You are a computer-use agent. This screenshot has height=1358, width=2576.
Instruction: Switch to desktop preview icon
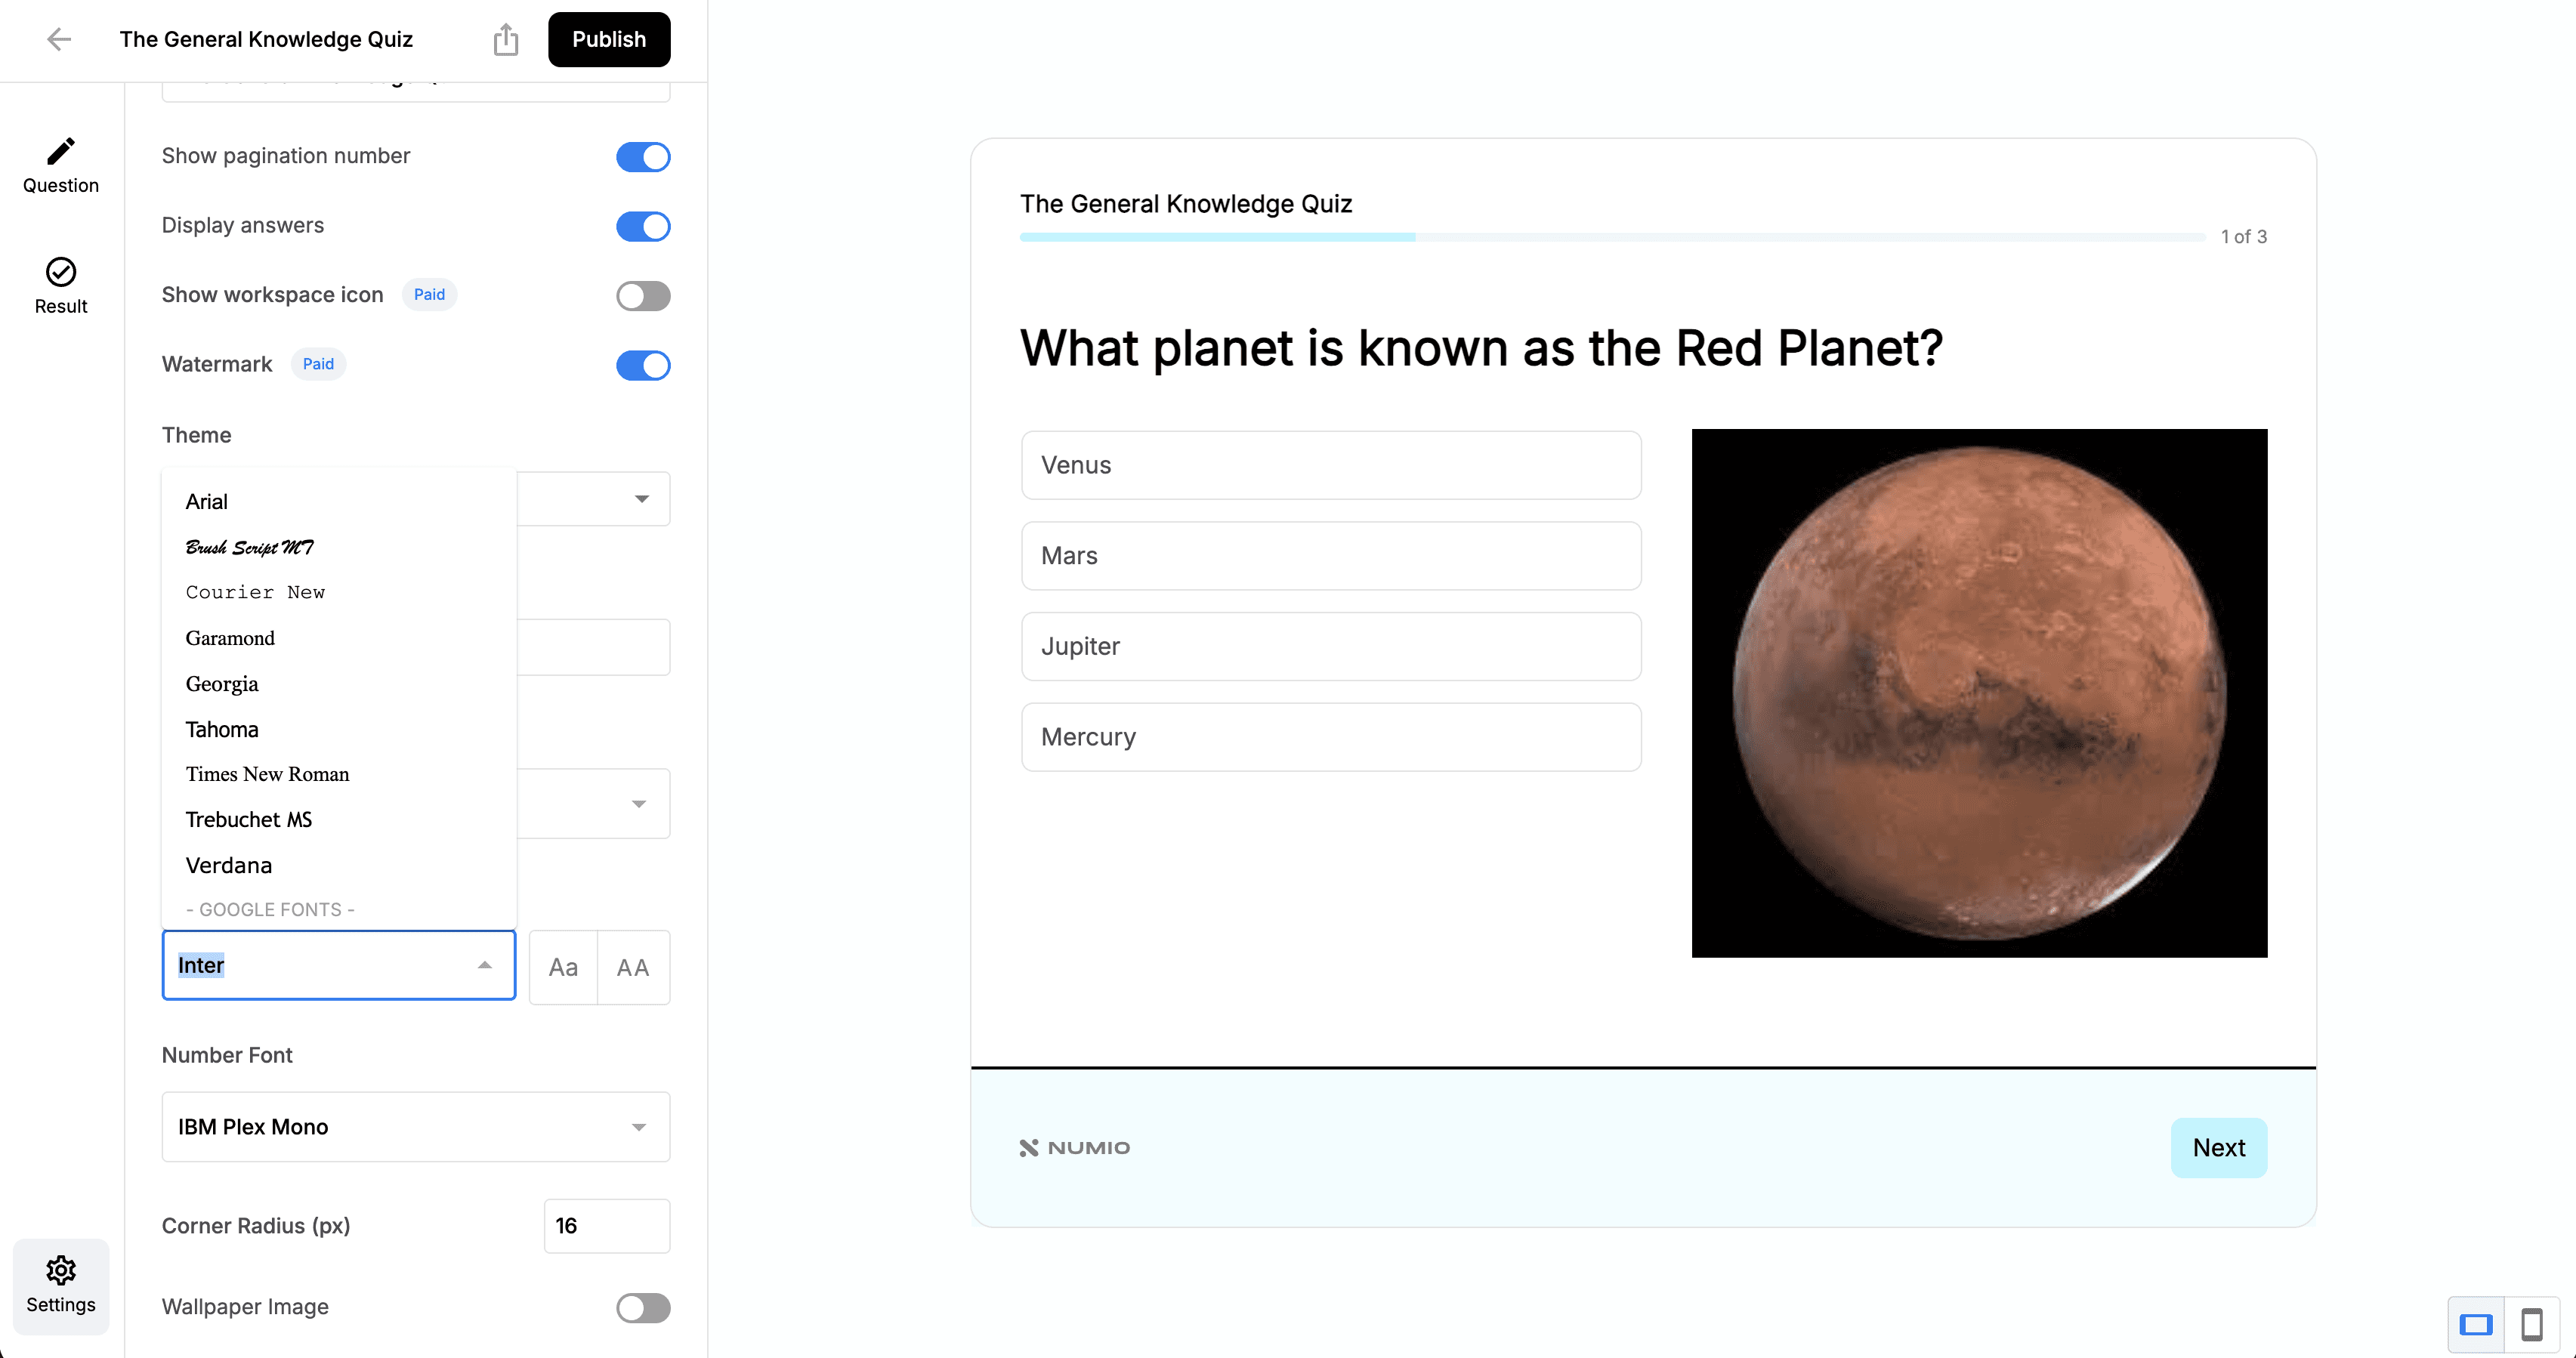click(x=2476, y=1325)
